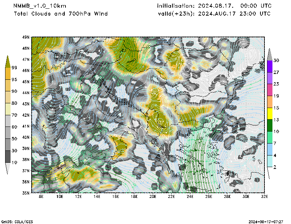Click the 35N latitude axis label
The height and width of the screenshot is (224, 291).
pos(26,193)
